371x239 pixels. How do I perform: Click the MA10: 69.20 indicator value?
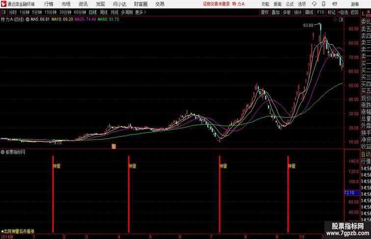pos(62,20)
